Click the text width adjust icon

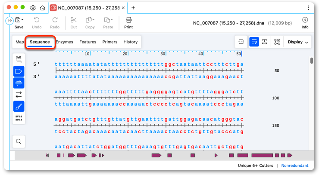tap(265, 42)
